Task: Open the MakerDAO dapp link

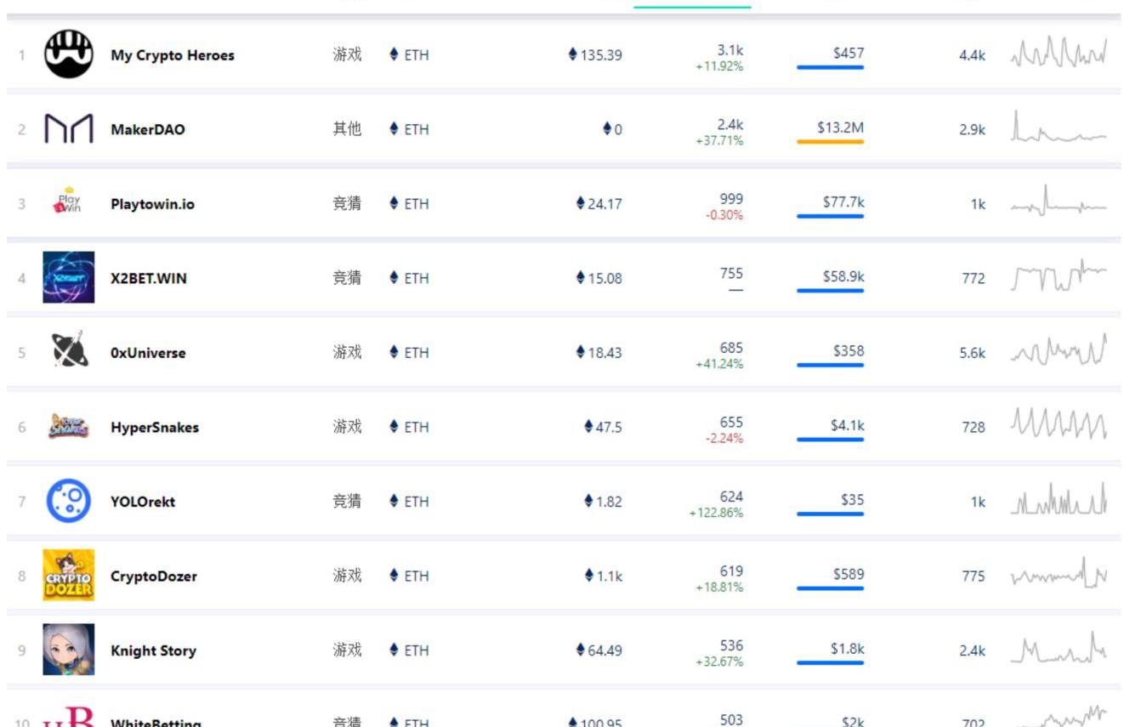Action: (147, 129)
